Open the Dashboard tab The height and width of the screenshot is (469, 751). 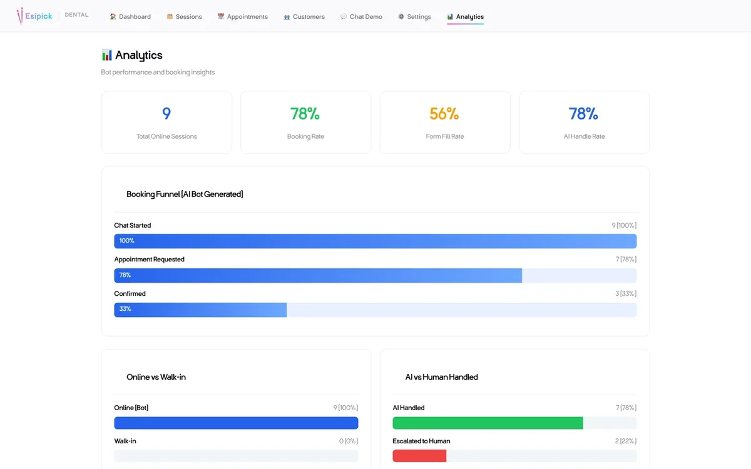click(x=130, y=17)
